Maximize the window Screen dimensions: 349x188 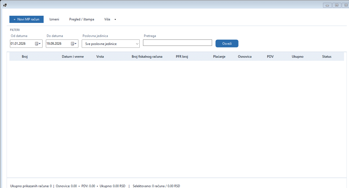tap(337, 5)
